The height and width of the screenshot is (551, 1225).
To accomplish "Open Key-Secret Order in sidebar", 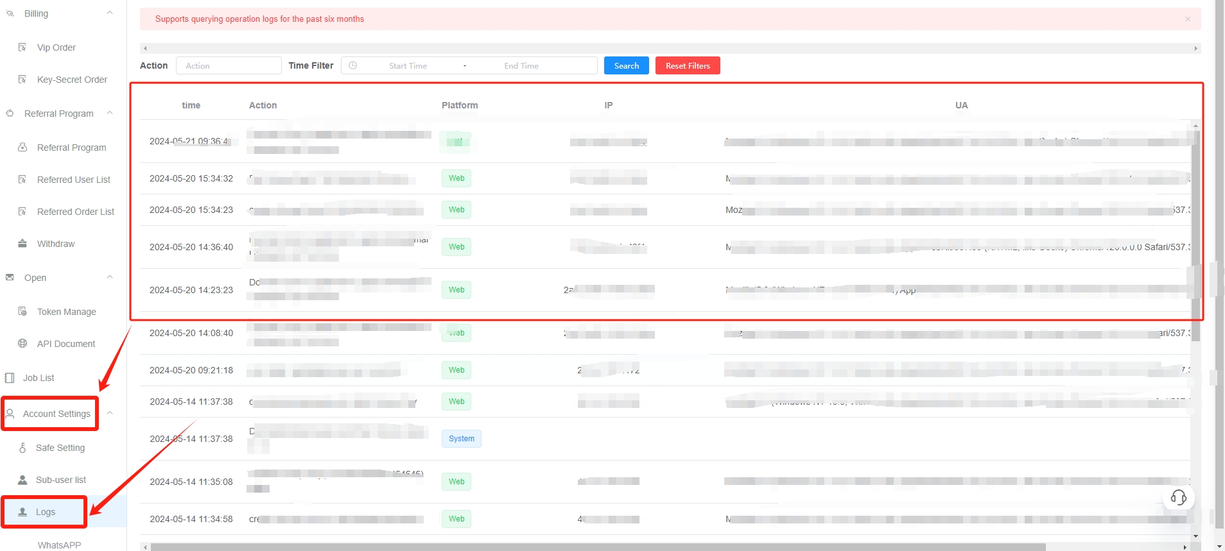I will [x=72, y=80].
